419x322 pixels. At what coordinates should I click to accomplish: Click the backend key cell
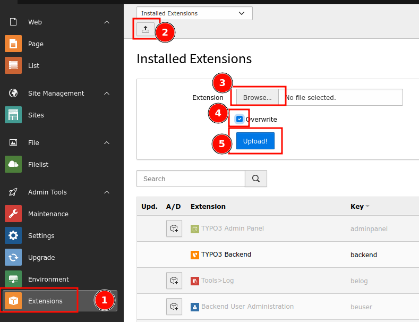coord(364,255)
